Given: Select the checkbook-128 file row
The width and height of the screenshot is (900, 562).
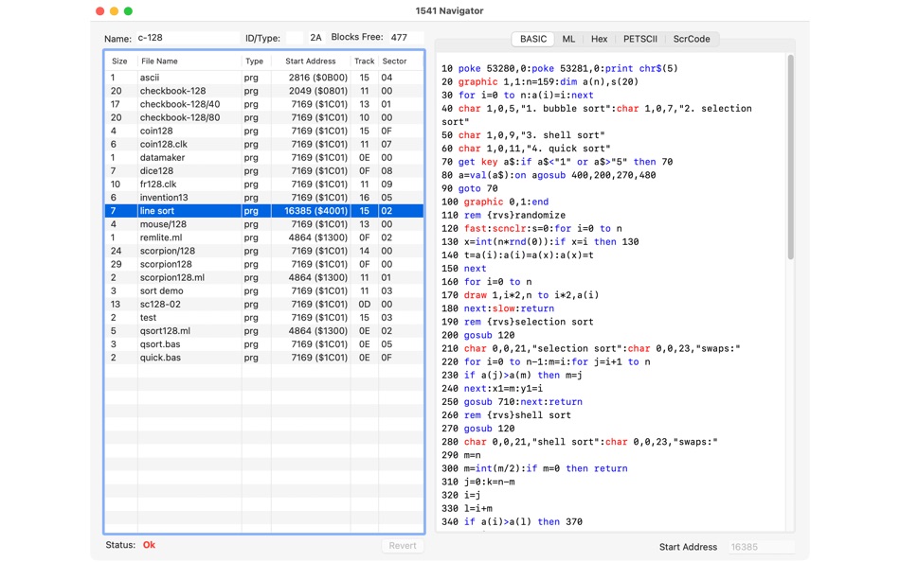Looking at the screenshot, I should (x=264, y=91).
